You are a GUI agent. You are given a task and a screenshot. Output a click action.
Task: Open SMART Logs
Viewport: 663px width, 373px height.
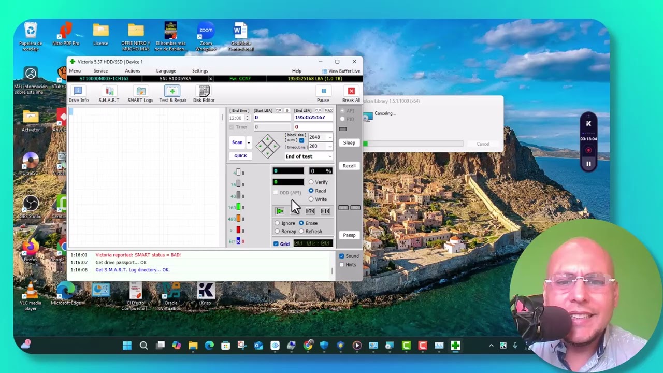(140, 94)
